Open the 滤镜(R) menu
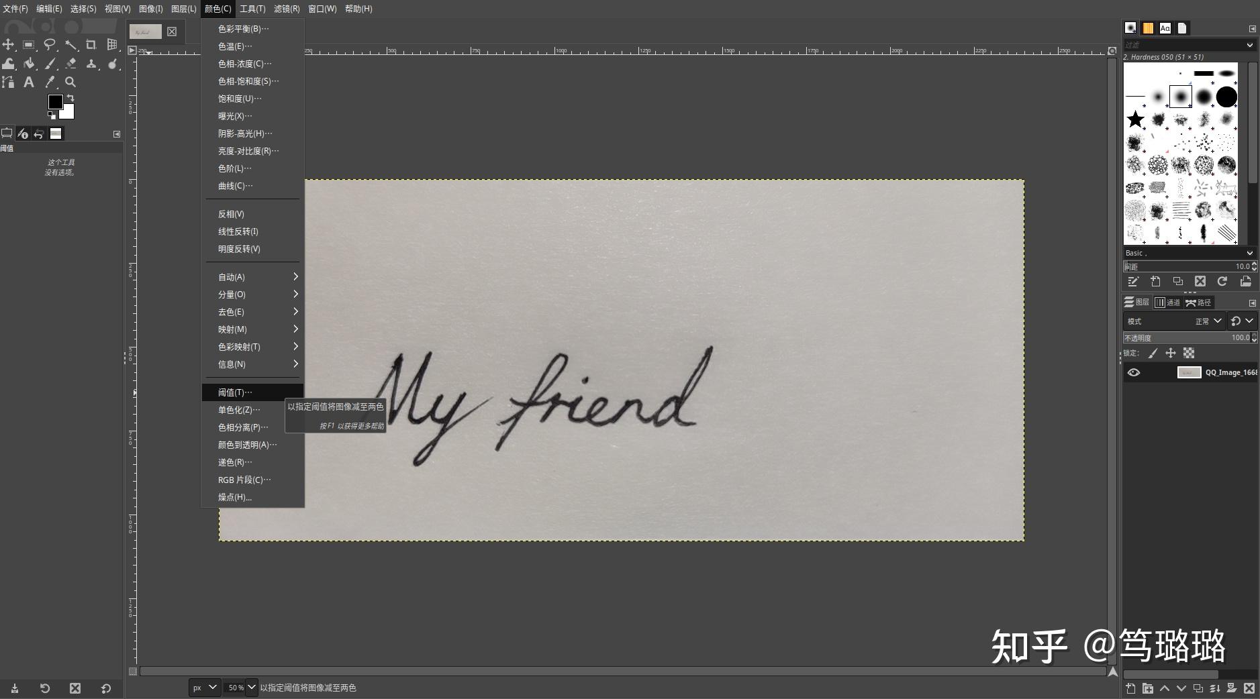Image resolution: width=1260 pixels, height=699 pixels. (x=287, y=9)
